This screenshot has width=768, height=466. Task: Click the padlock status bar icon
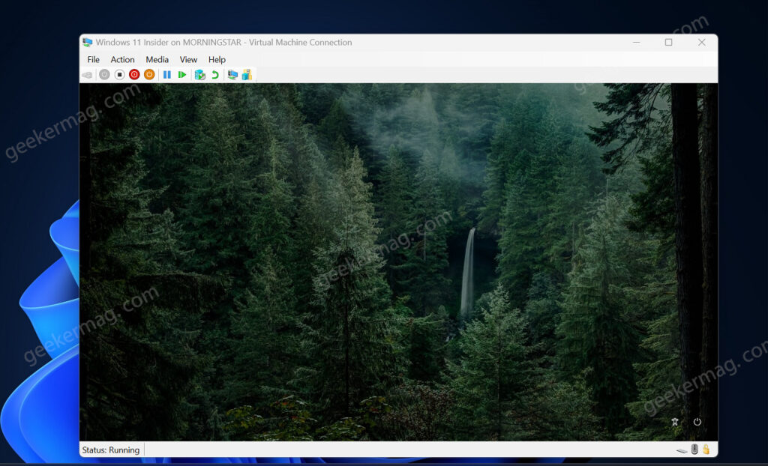coord(706,449)
